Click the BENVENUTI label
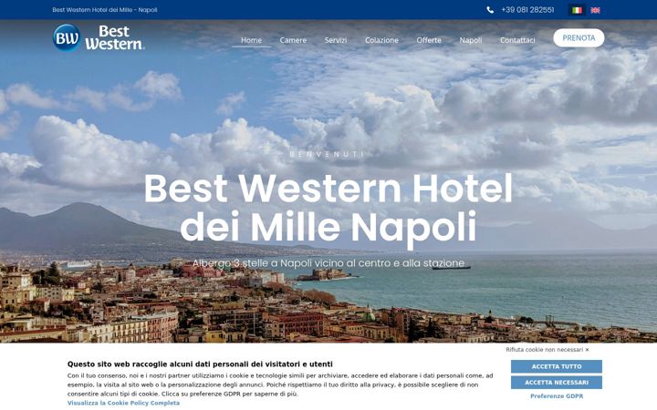 [x=327, y=154]
